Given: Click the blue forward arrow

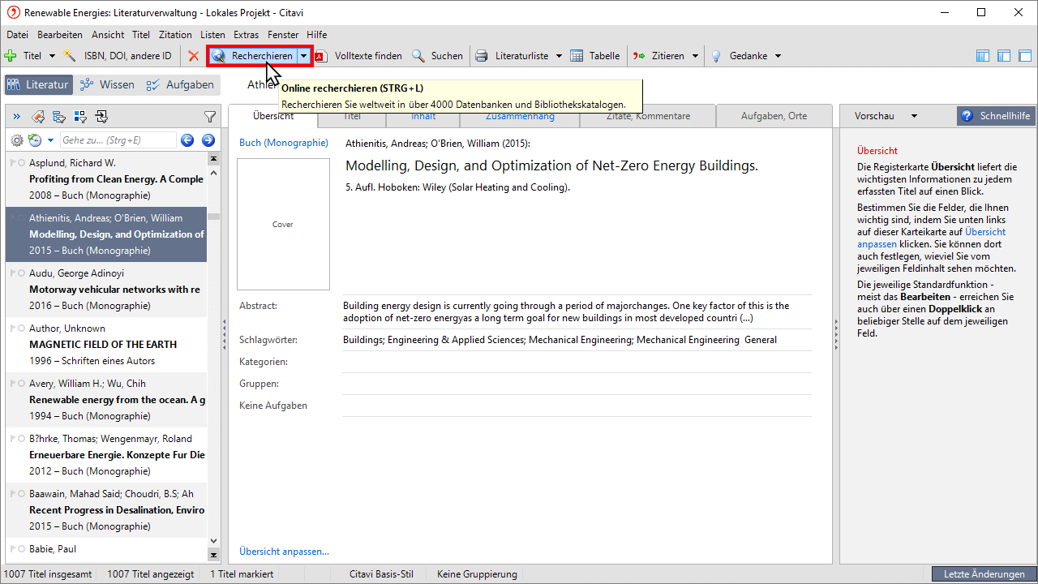Looking at the screenshot, I should tap(208, 140).
